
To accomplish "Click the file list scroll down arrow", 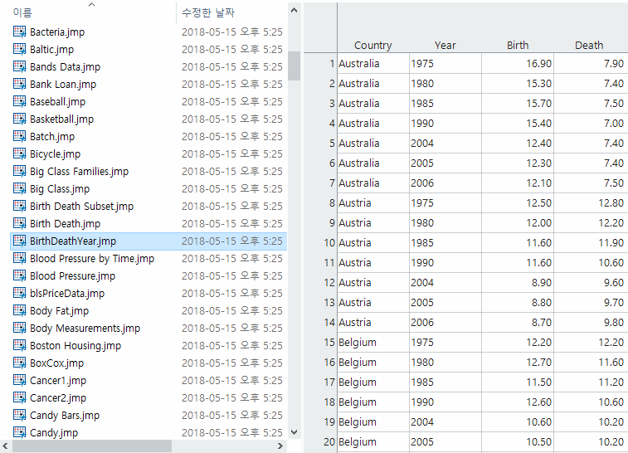I will pos(294,431).
